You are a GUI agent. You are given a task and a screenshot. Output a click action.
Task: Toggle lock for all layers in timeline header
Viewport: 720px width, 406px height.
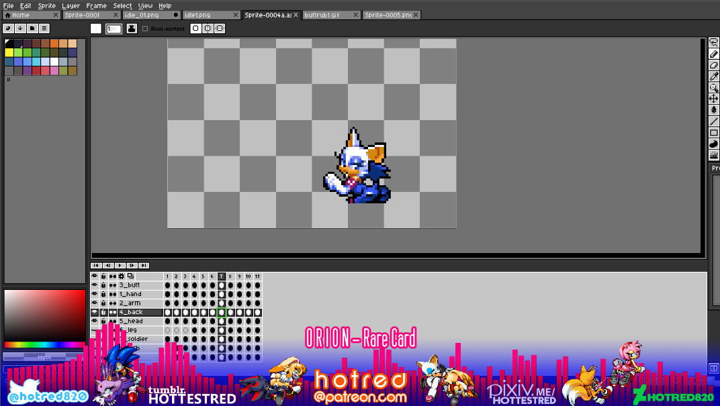coord(103,276)
